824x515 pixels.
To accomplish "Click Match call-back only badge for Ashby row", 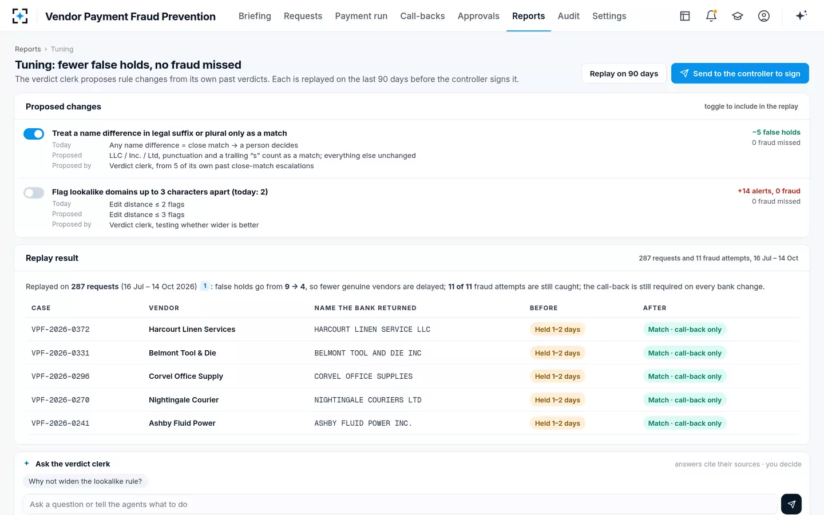I will tap(684, 423).
